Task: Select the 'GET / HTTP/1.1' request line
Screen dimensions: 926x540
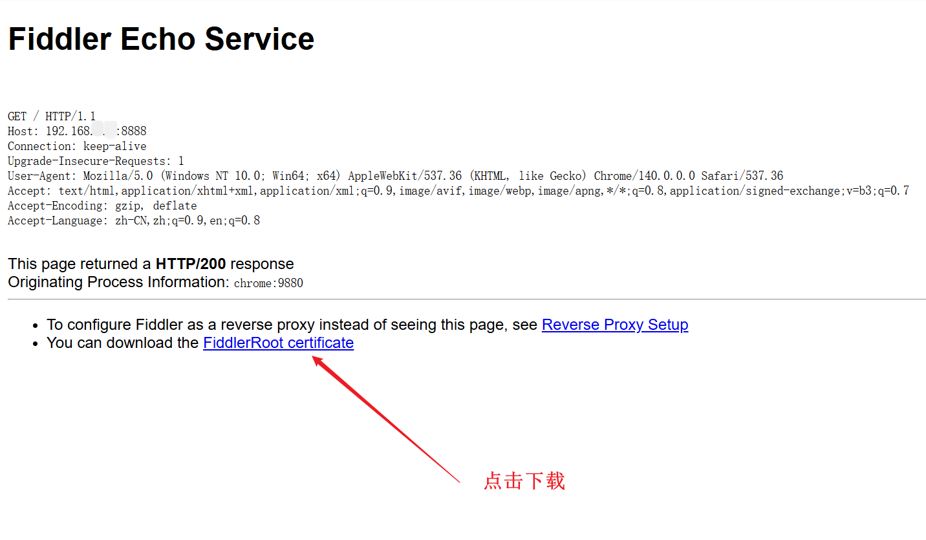Action: [52, 116]
